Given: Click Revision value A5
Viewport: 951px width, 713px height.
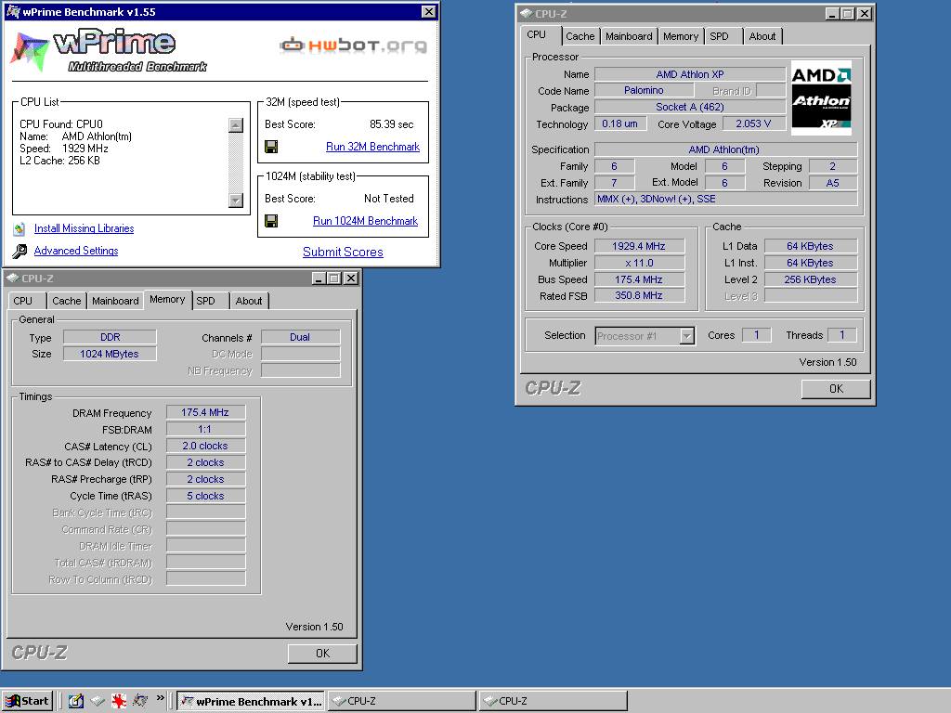Looking at the screenshot, I should pos(833,183).
